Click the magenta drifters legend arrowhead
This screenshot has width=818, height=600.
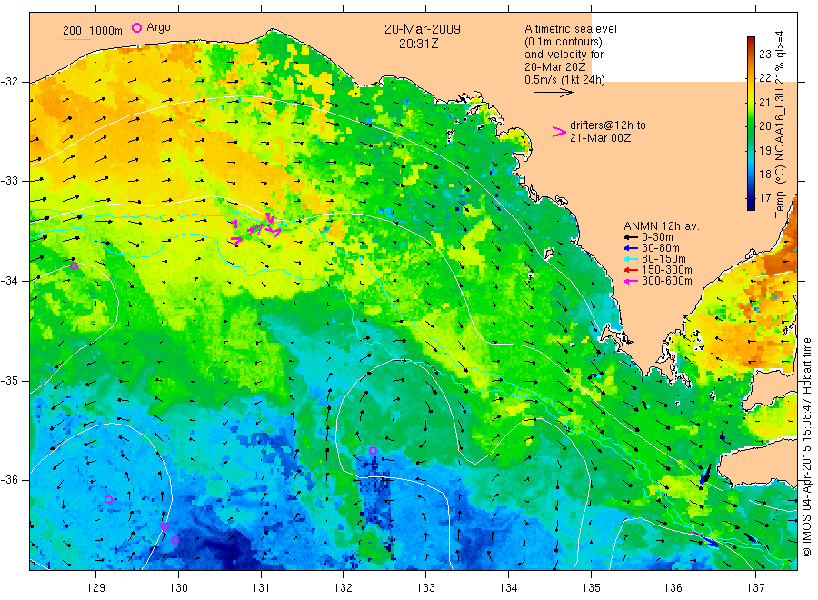coord(559,132)
